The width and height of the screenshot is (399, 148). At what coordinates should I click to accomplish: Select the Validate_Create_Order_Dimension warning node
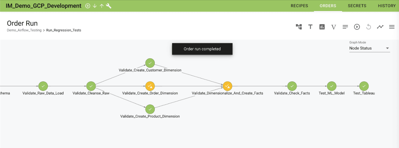click(150, 86)
